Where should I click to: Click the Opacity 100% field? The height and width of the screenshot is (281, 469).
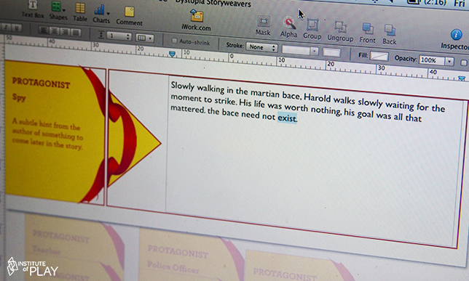432,60
